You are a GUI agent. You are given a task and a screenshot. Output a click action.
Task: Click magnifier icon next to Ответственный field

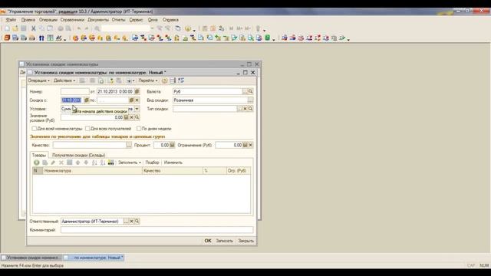coord(137,222)
